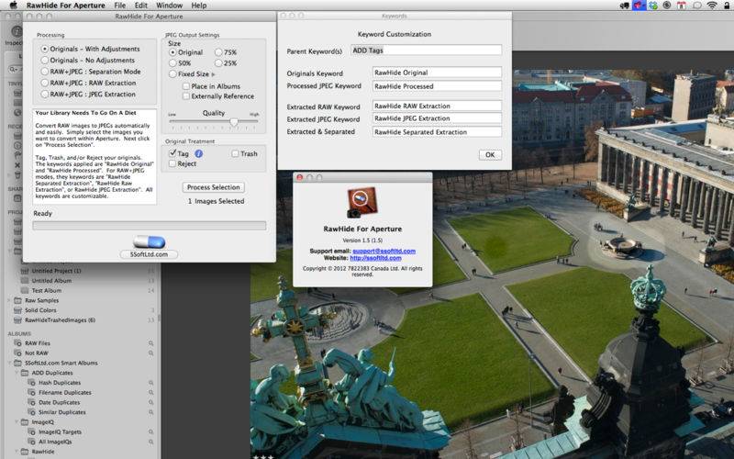Click the blue info icon beside Tag
Screen dimensions: 734x459
tap(198, 153)
